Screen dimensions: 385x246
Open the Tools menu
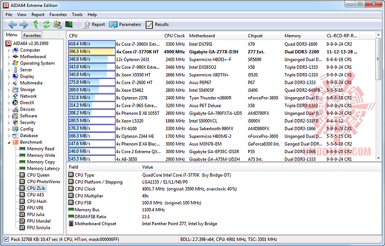pos(77,15)
